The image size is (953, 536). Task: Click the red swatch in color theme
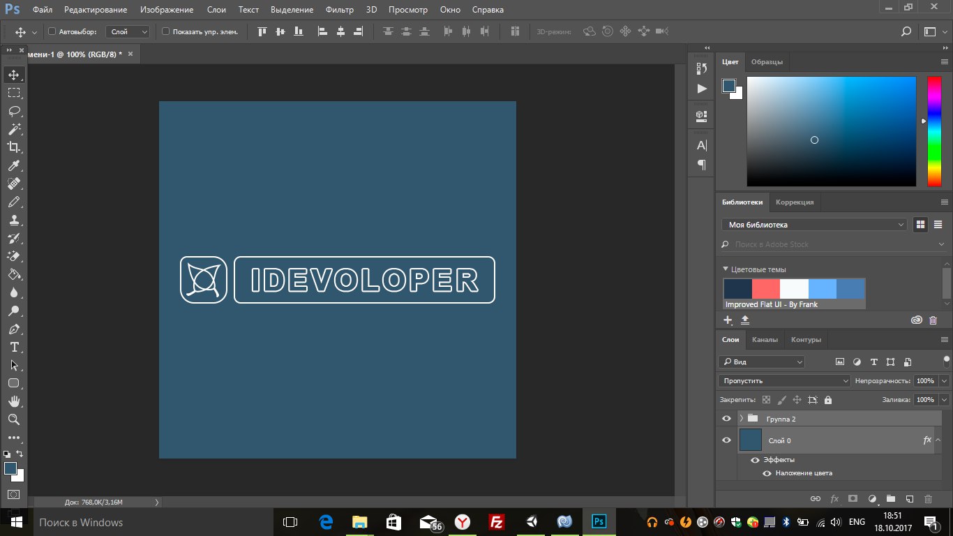(765, 288)
